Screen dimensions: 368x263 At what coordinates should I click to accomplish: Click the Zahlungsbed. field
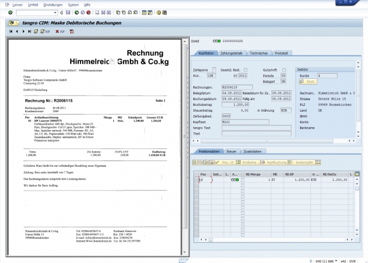pyautogui.click(x=226, y=116)
